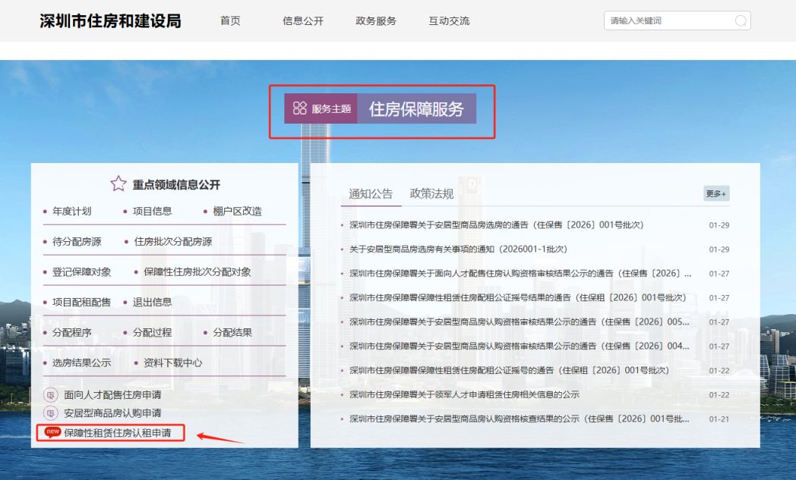
Task: Open notice 安居型商品房选房的通告 001号批次
Action: coord(497,225)
